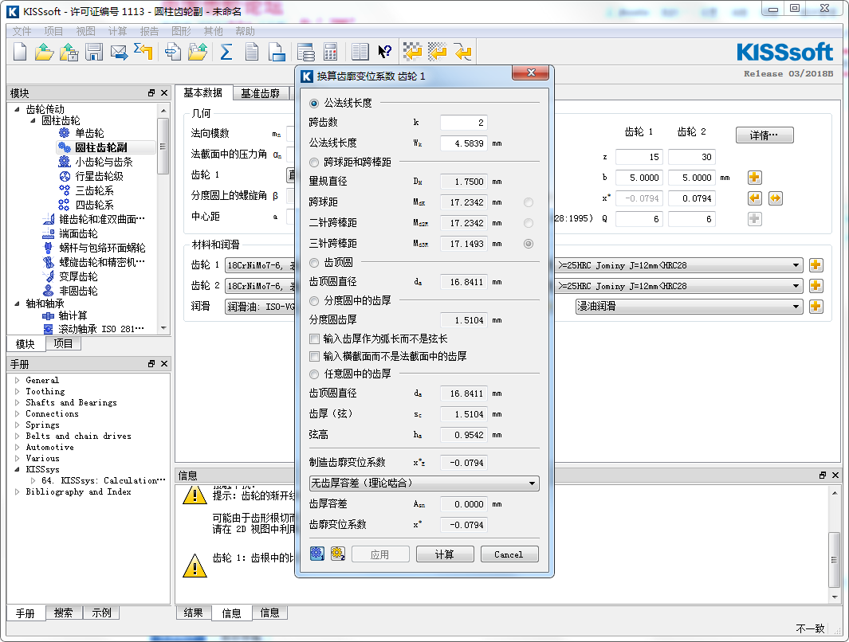
Task: Select base tangent length radio button
Action: [x=314, y=104]
